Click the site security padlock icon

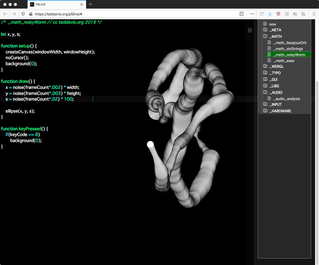click(x=31, y=14)
